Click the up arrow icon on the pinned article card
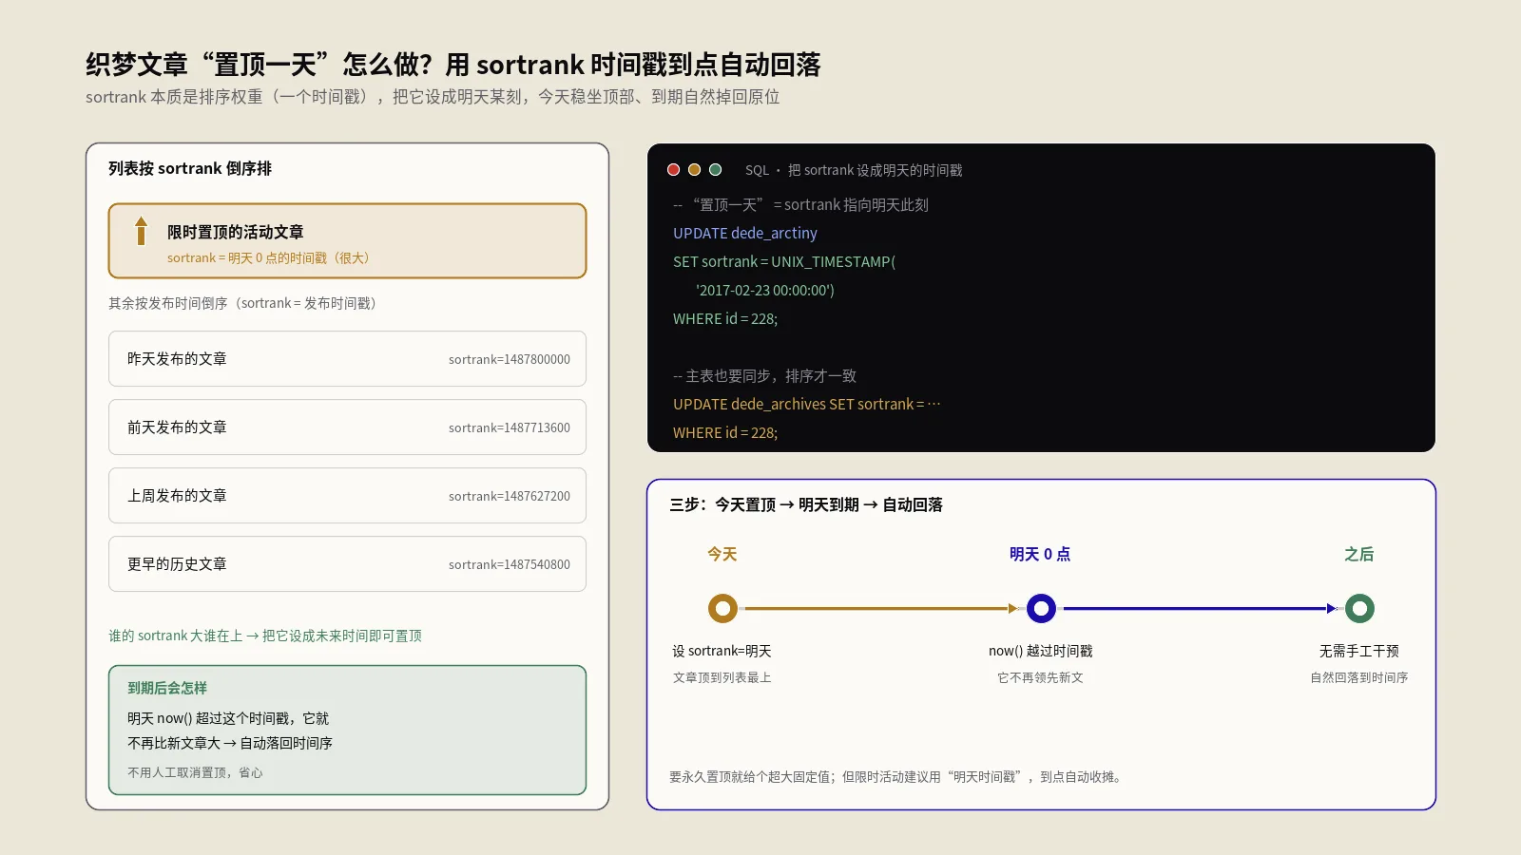 [x=141, y=231]
